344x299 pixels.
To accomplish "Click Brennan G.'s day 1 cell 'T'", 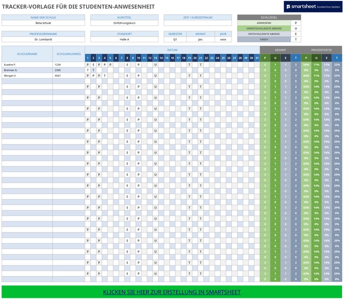I will pyautogui.click(x=88, y=70).
